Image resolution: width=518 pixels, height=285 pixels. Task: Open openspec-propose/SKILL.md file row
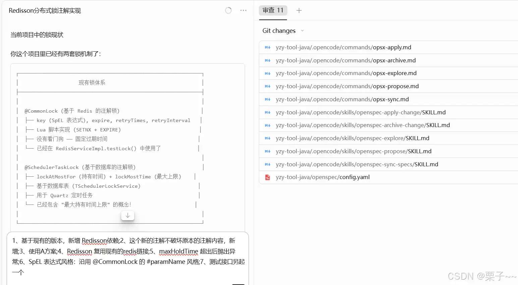click(x=389, y=151)
